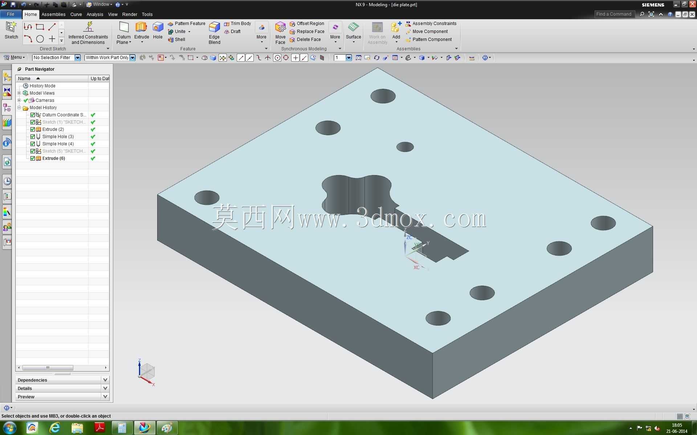
Task: Toggle checkbox for Extrude (2) feature
Action: (x=33, y=129)
